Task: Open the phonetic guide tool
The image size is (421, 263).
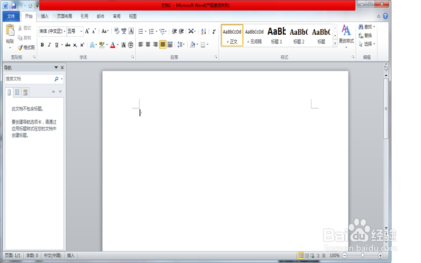Action: coord(124,31)
